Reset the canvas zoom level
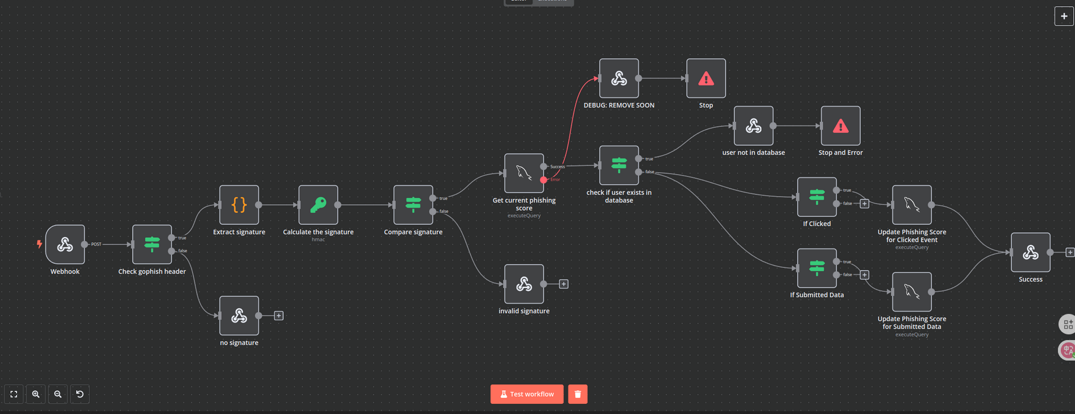The width and height of the screenshot is (1075, 414). [80, 394]
